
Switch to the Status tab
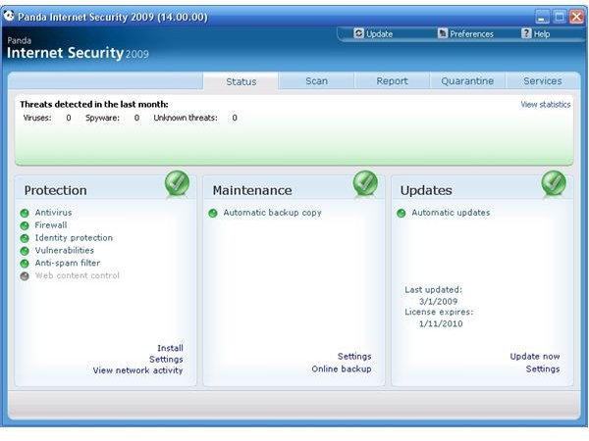[241, 81]
